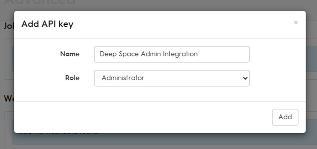
Task: Click the Role dropdown chevron arrow
Action: [x=245, y=78]
